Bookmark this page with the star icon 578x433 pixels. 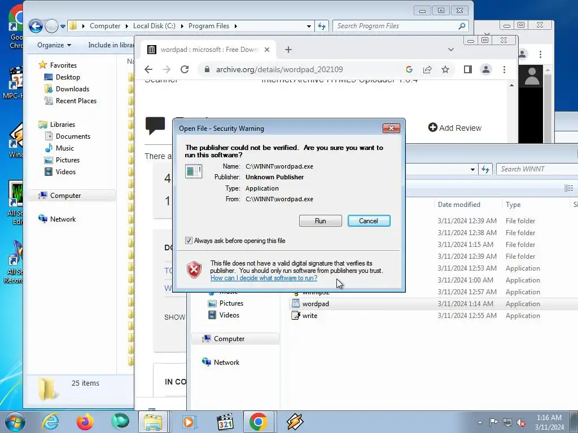click(445, 69)
